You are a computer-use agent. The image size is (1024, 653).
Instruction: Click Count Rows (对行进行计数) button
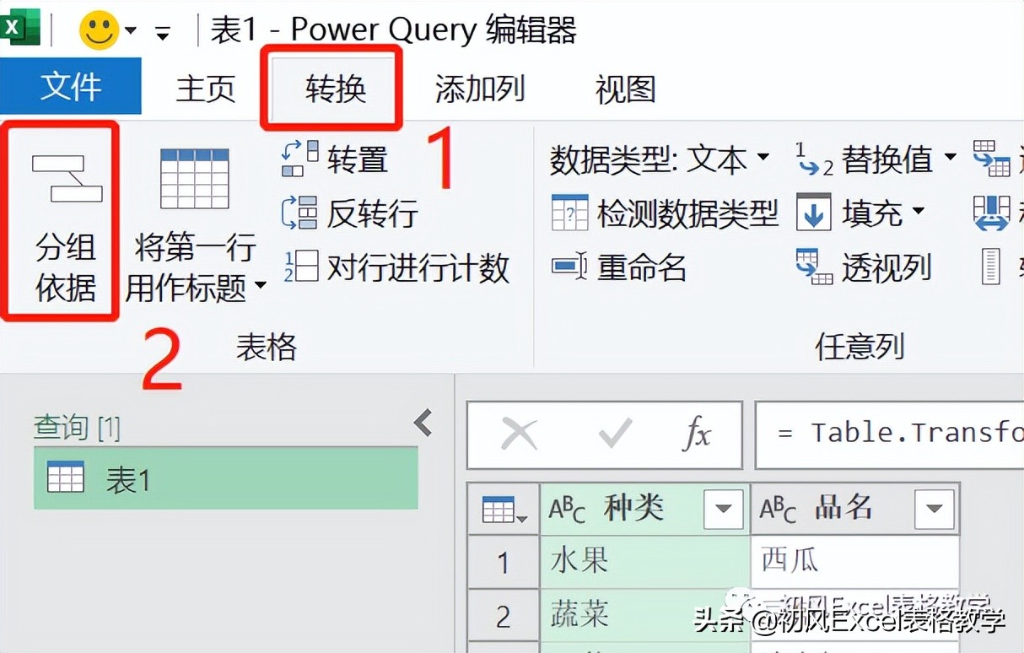(x=396, y=267)
